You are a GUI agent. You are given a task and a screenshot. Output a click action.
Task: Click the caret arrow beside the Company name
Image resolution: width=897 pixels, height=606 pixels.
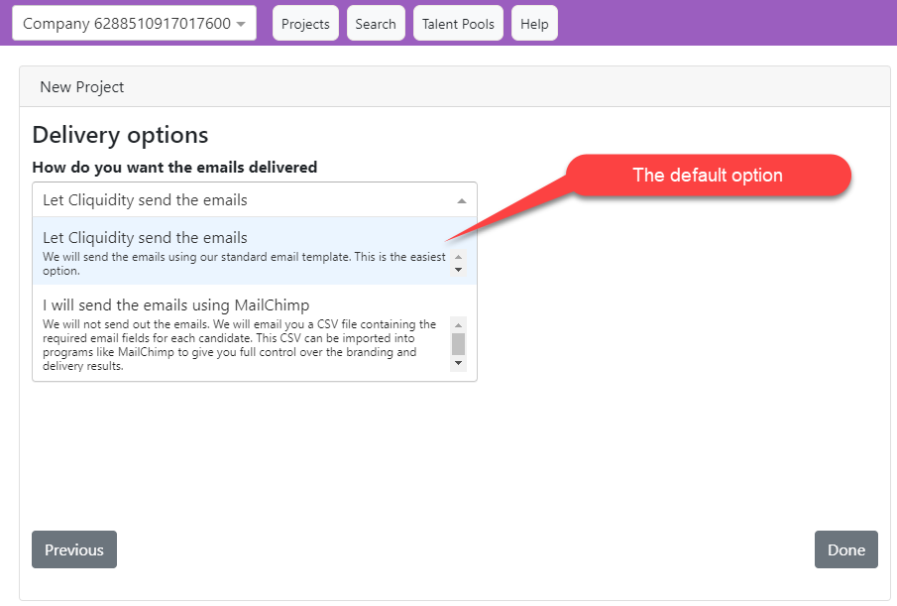[x=241, y=25]
